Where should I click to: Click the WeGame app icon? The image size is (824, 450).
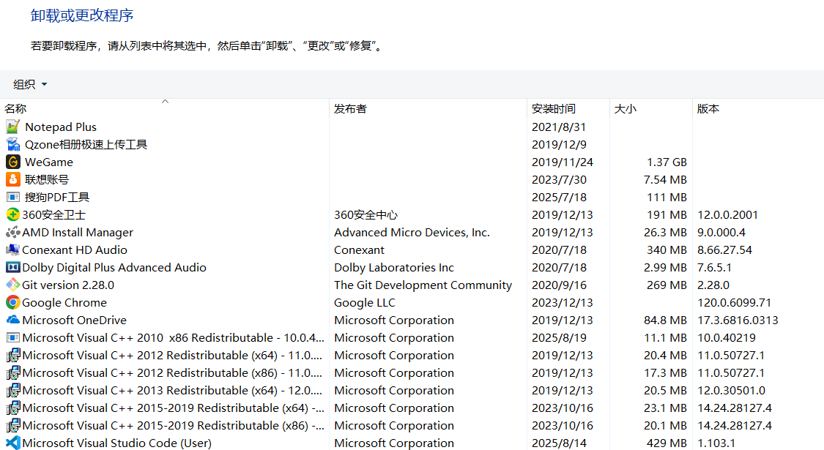(12, 162)
